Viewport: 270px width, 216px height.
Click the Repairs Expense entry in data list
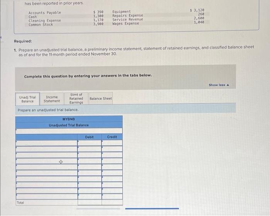click(128, 15)
